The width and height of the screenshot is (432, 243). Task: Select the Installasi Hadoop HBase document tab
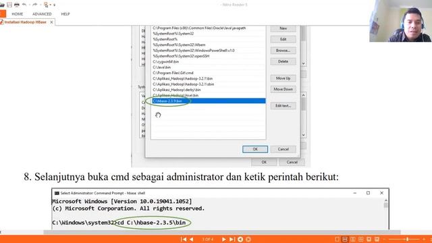coord(25,22)
